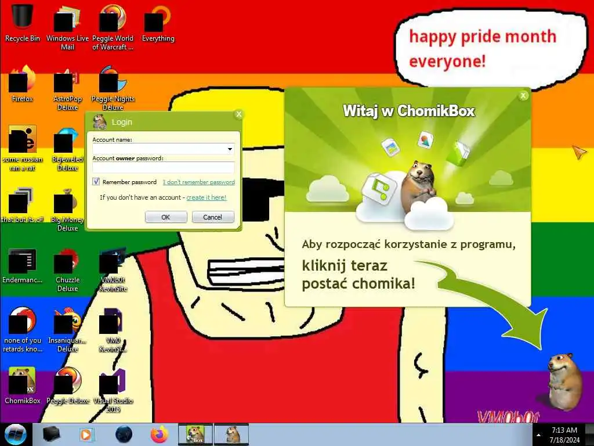Screen dimensions: 594x446
Task: Focus the Account owner password field
Action: pos(163,167)
